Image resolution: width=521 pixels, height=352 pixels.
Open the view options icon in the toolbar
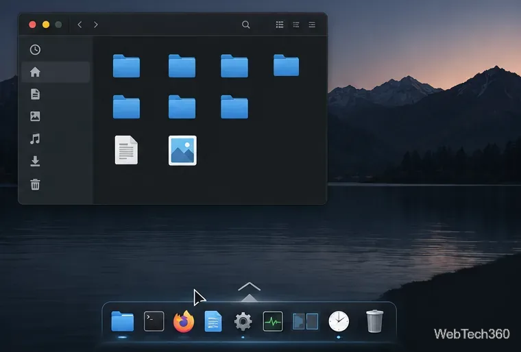(x=295, y=25)
